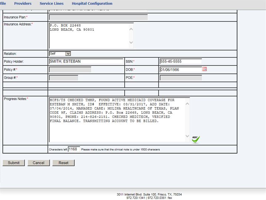266x200 pixels.
Task: Open the Service Lines menu
Action: click(51, 4)
